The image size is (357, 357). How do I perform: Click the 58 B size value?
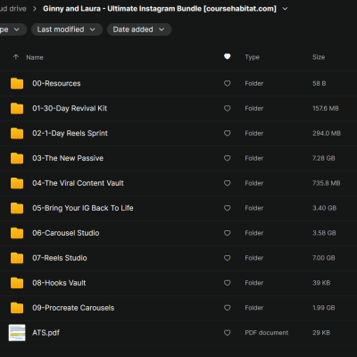319,84
